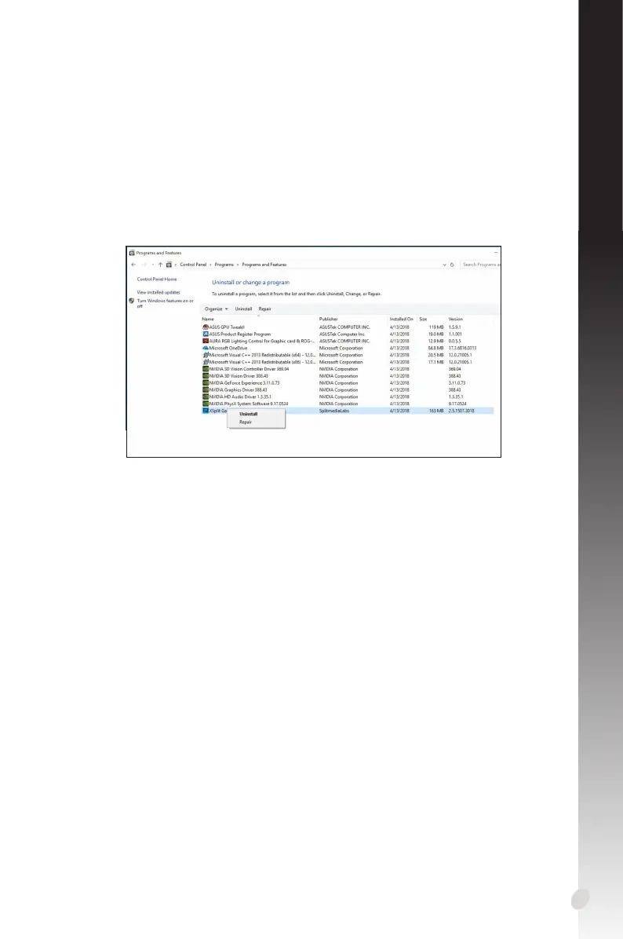Click the Repair button in the toolbar
The height and width of the screenshot is (939, 623).
click(x=265, y=309)
